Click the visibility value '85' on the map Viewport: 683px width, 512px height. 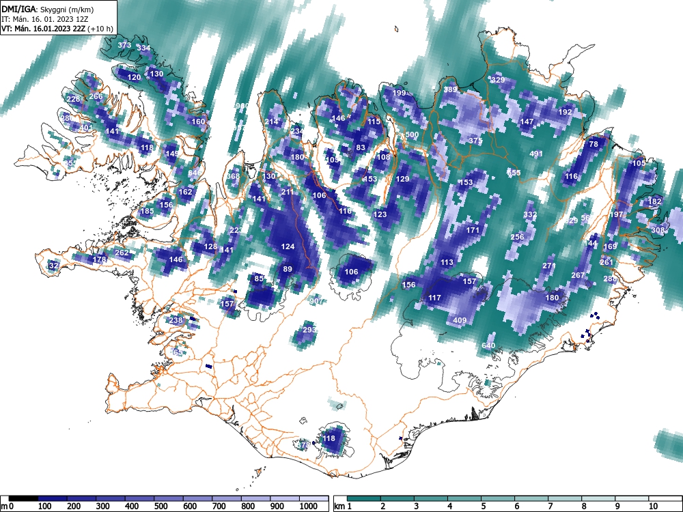point(259,279)
